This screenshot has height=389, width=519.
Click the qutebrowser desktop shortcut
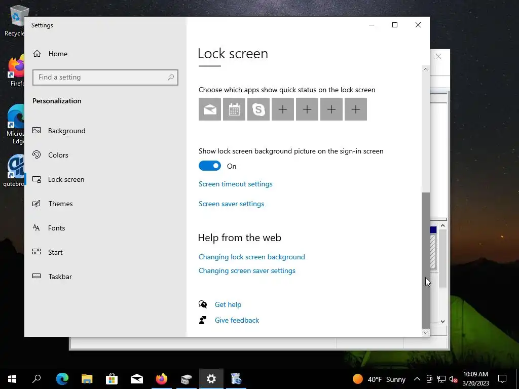pyautogui.click(x=14, y=171)
